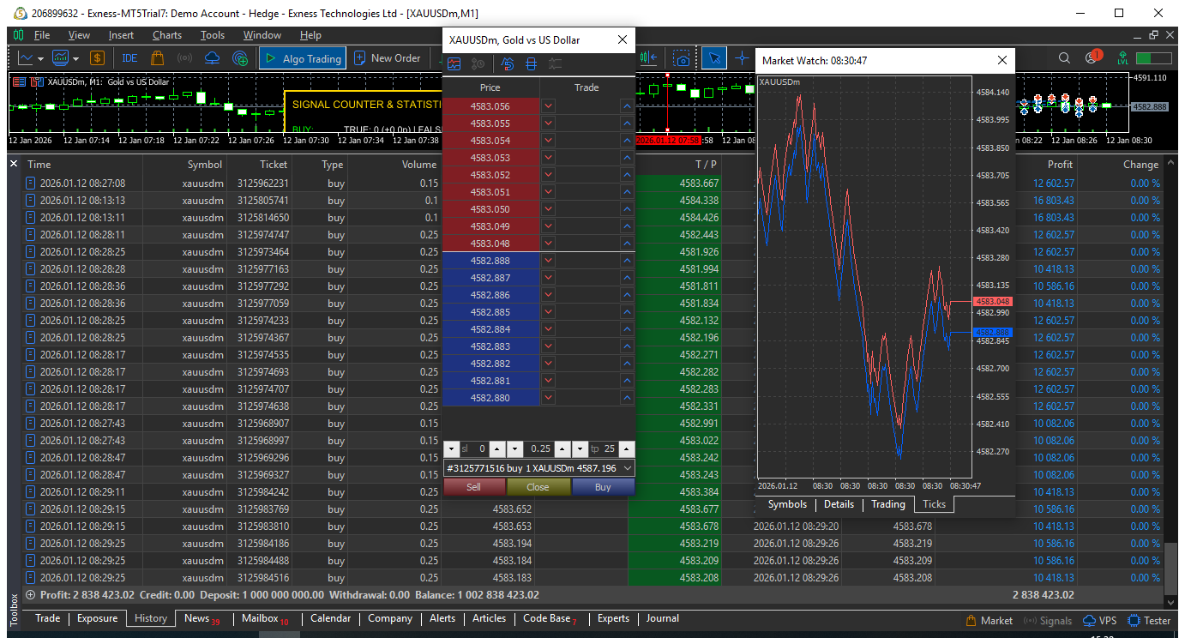
Task: Expand the line chart type dropdown arrow
Action: (42, 58)
